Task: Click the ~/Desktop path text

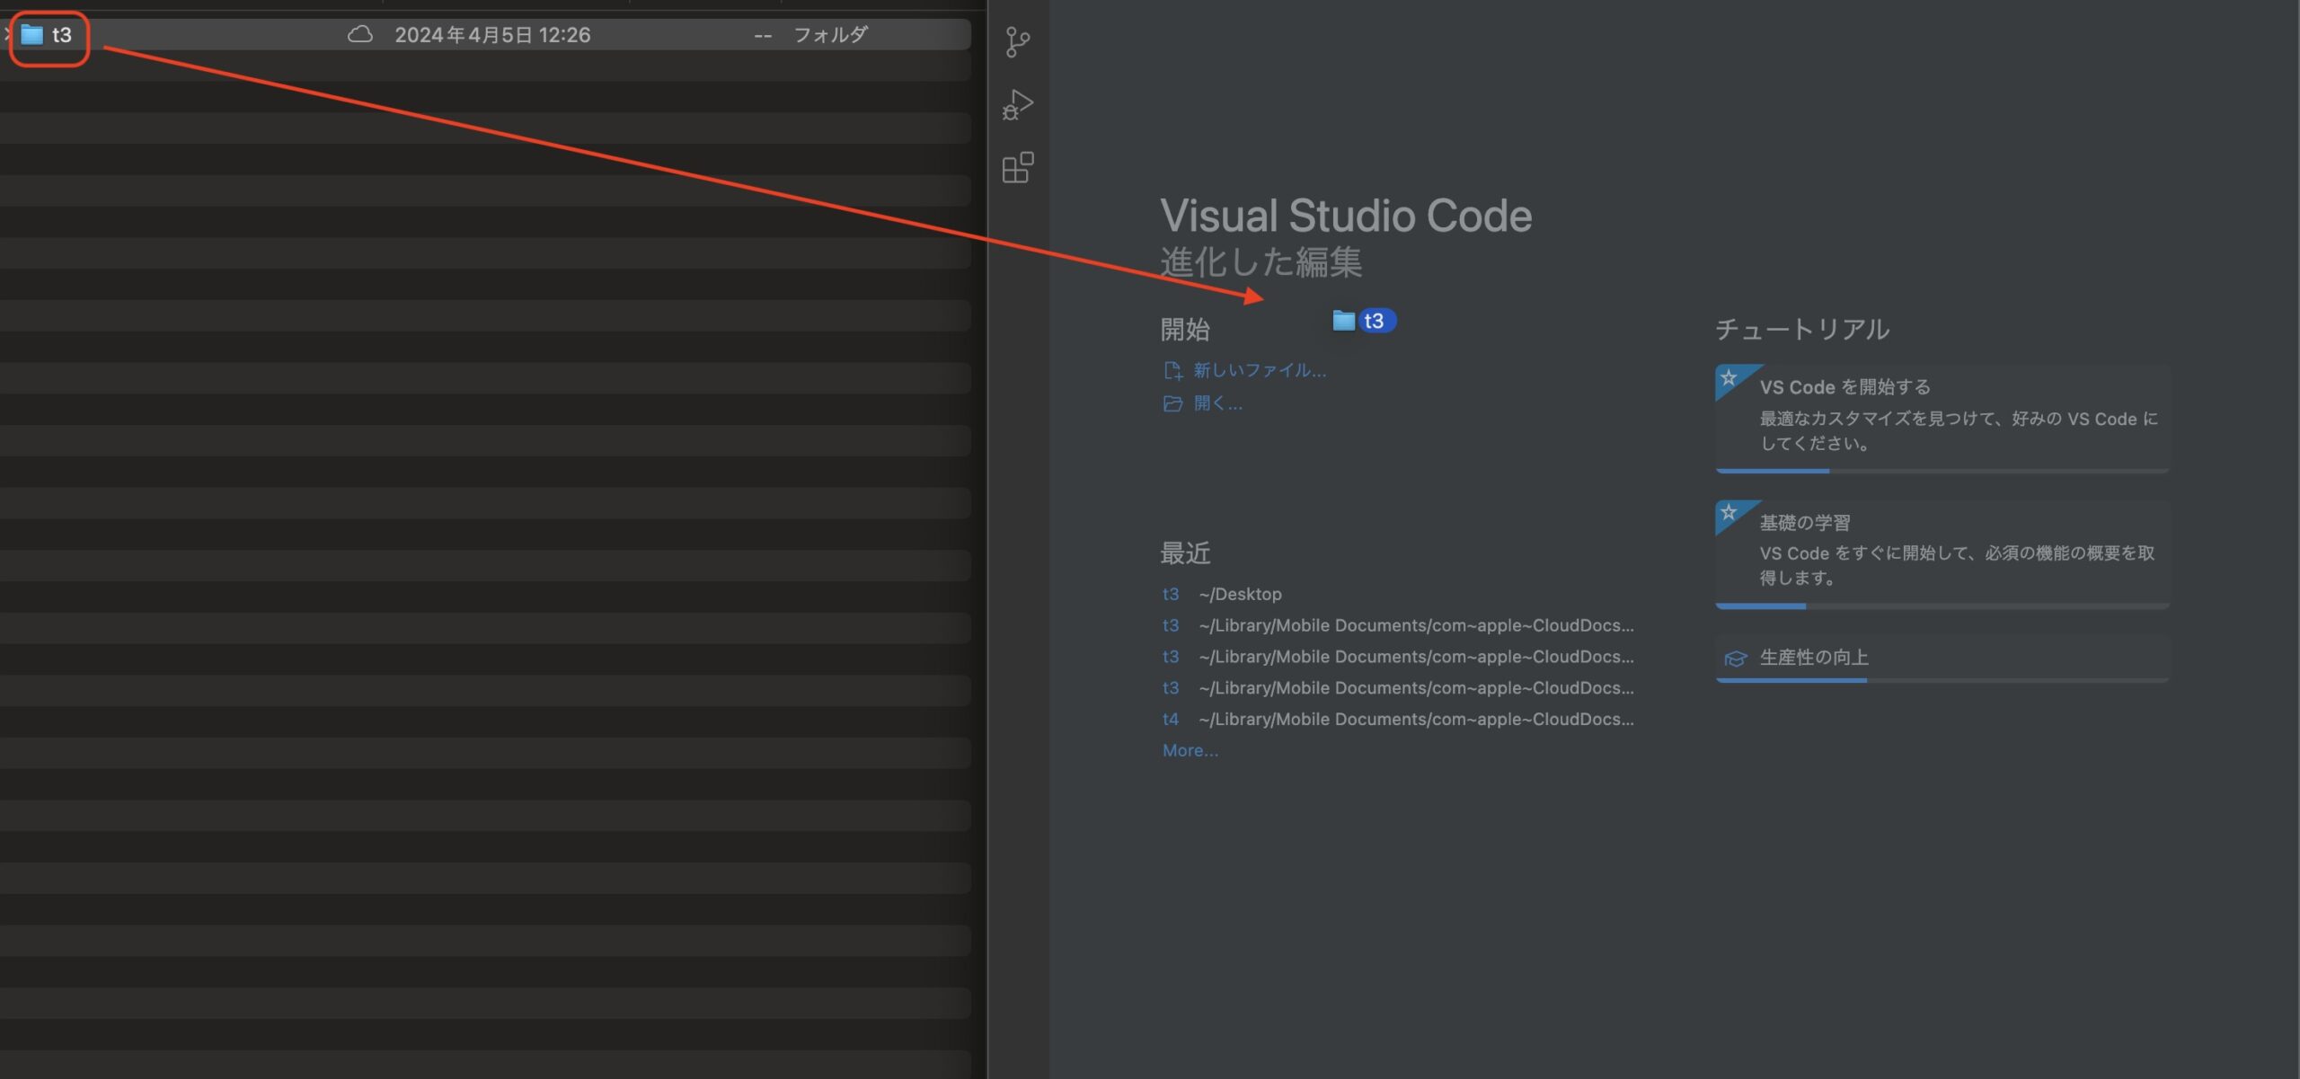Action: pos(1240,594)
